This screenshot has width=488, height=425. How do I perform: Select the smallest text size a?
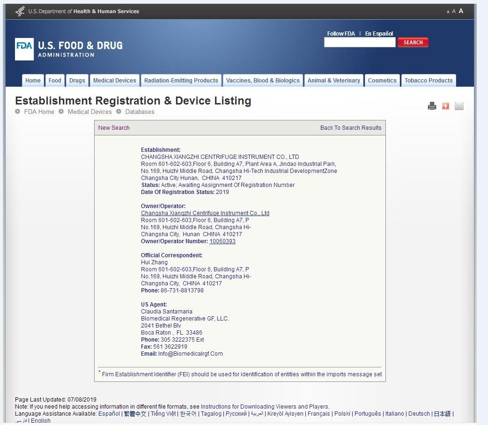pos(448,12)
